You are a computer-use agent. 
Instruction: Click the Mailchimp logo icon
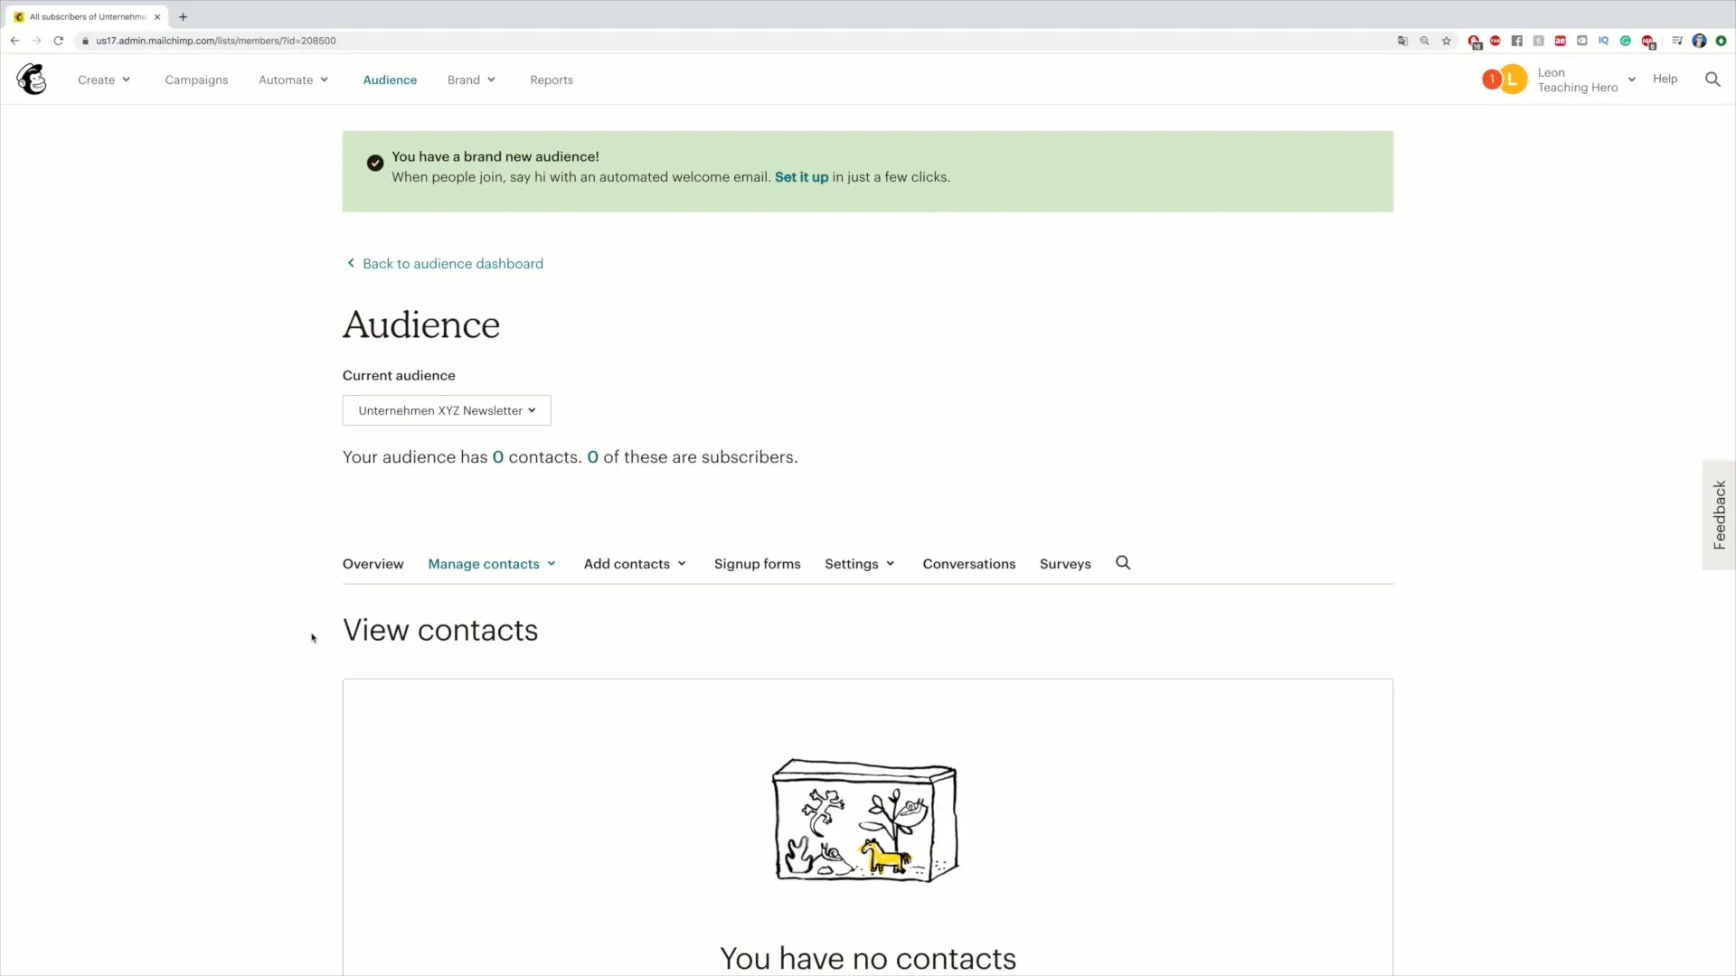[x=33, y=79]
